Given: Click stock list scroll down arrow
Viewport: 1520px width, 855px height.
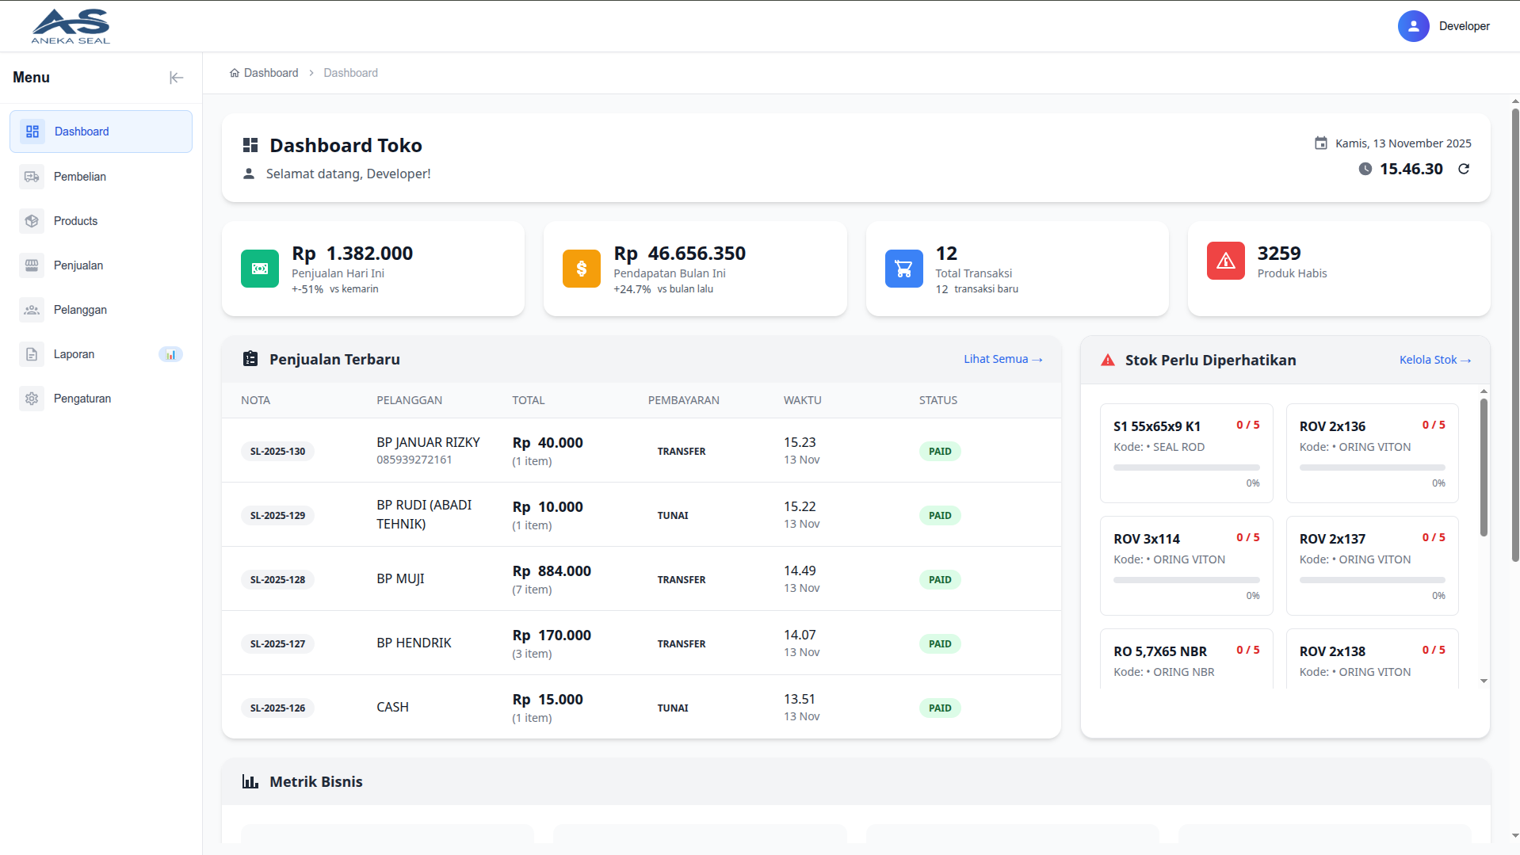Looking at the screenshot, I should 1484,681.
